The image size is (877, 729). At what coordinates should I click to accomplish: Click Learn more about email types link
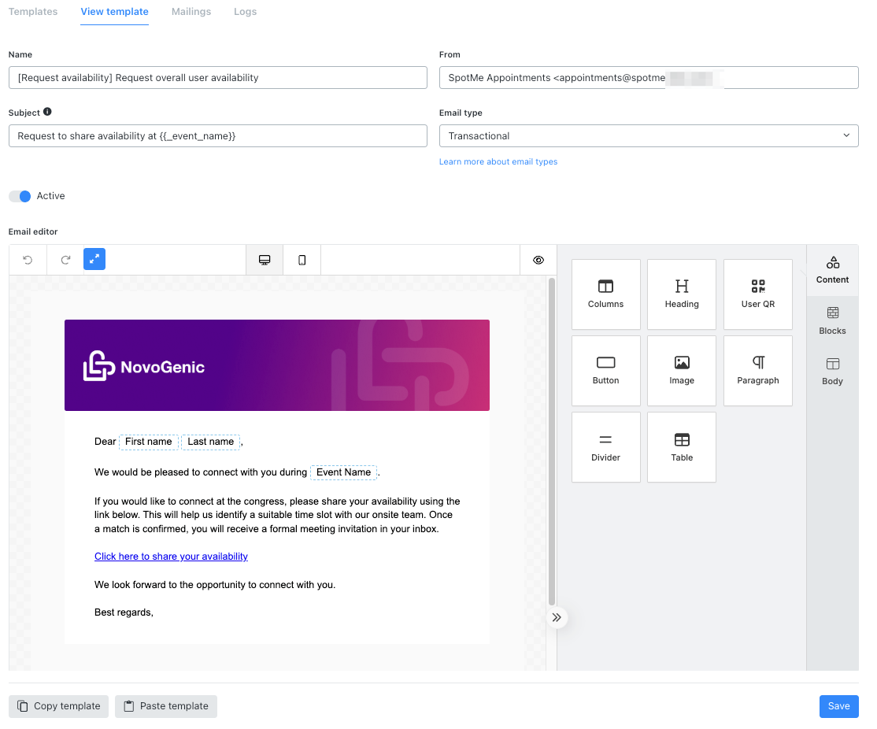tap(498, 161)
